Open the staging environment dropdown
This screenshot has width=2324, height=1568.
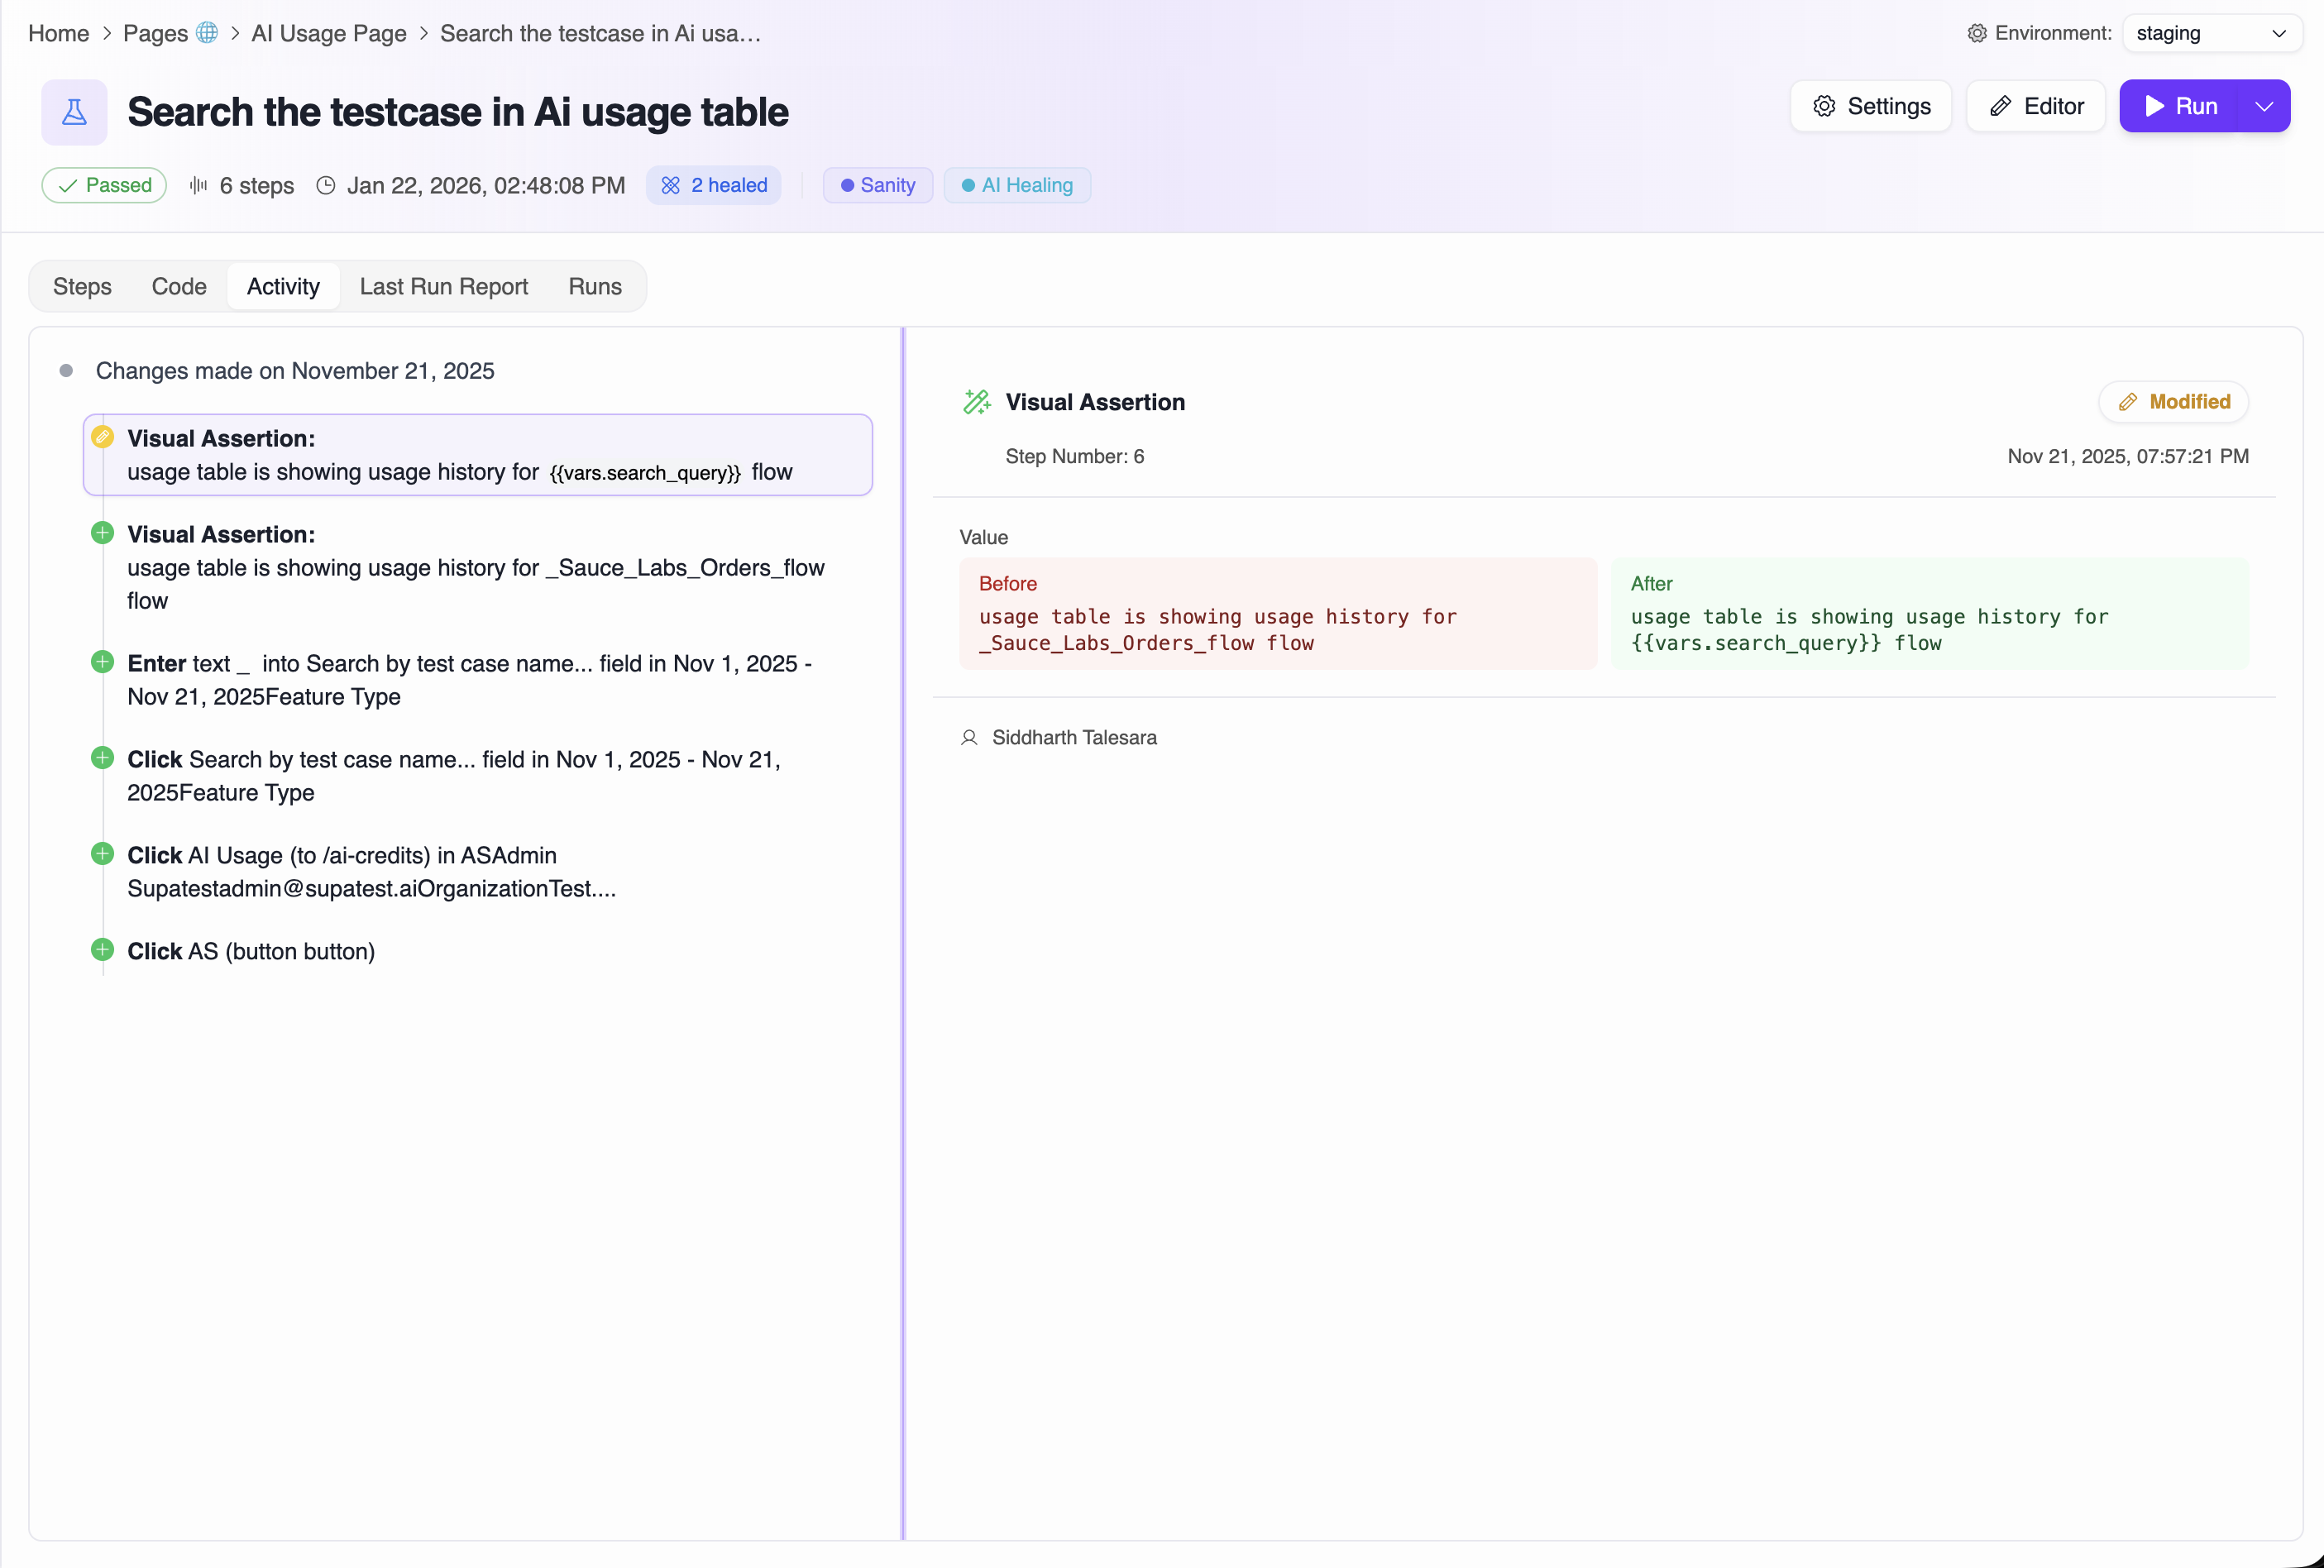pos(2210,33)
